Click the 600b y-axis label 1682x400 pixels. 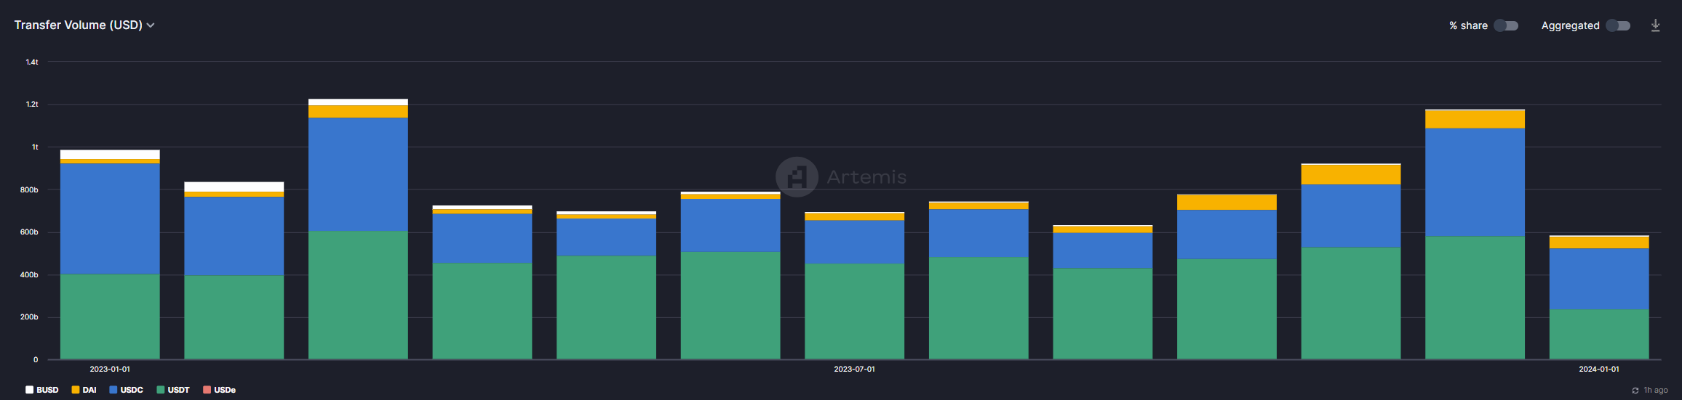click(29, 232)
